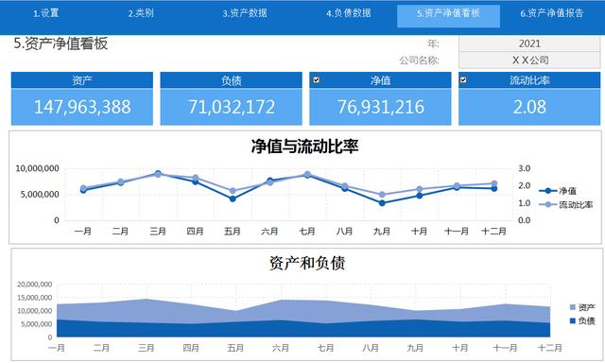Click the 净值与流动比率 chart title

pyautogui.click(x=304, y=147)
